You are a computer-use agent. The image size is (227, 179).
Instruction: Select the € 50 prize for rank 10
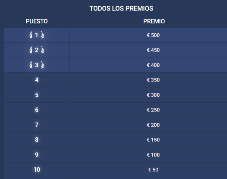click(x=153, y=170)
